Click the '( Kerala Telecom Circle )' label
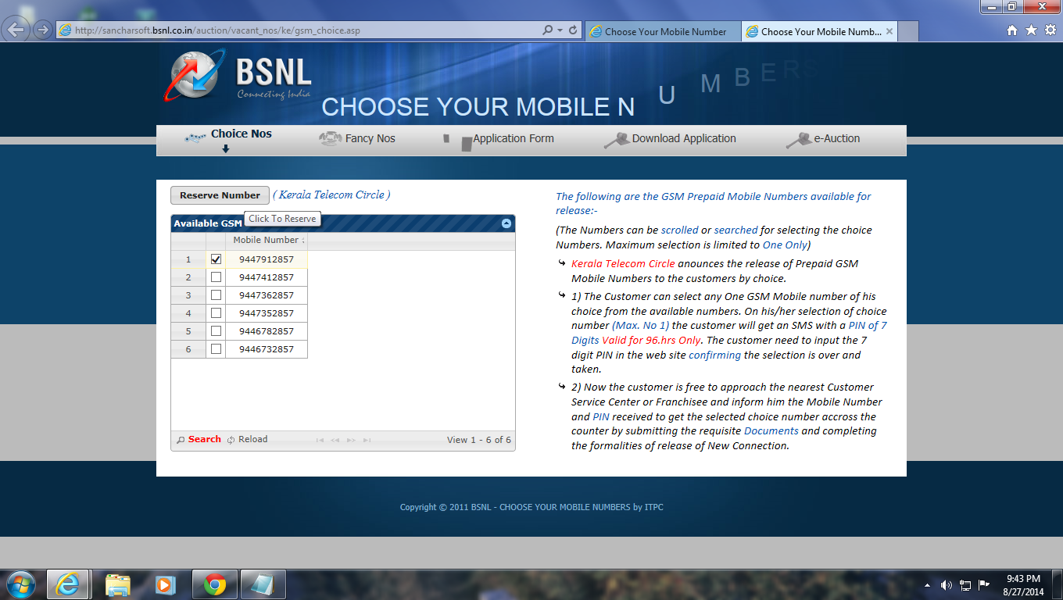Screen dimensions: 1063x600 pos(331,195)
